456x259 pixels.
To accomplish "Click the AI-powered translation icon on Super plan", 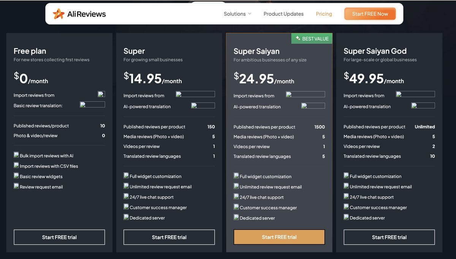I will pyautogui.click(x=203, y=106).
